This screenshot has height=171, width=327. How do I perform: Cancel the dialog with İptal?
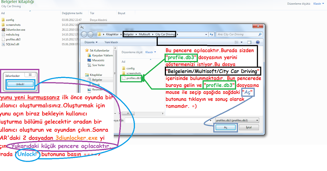pyautogui.click(x=249, y=127)
